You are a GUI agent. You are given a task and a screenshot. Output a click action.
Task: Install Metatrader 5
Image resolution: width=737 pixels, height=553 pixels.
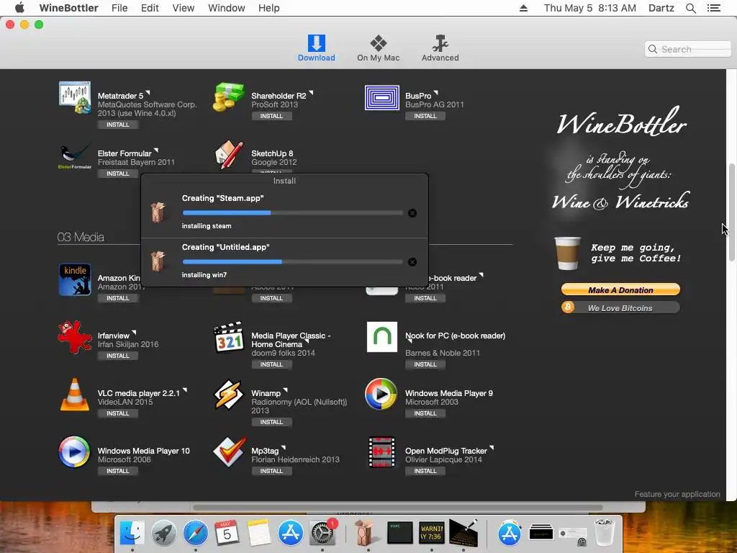click(117, 125)
